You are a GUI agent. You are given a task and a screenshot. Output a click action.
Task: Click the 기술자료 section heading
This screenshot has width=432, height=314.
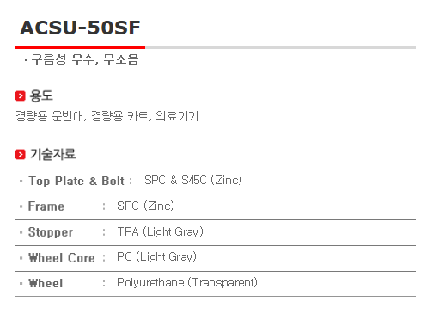(53, 154)
